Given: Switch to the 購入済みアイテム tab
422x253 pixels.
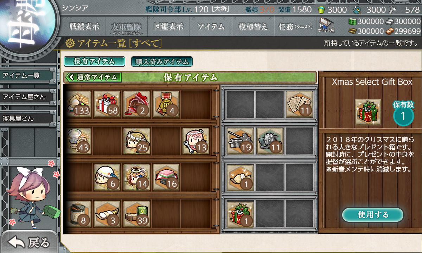Looking at the screenshot, I should [162, 62].
